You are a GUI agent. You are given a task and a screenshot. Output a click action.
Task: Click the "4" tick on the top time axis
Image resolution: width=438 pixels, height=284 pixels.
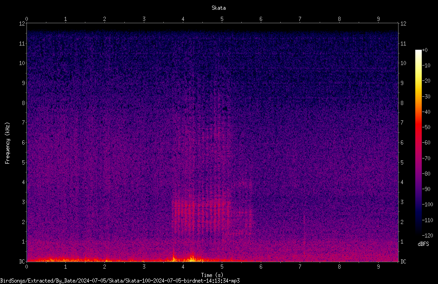pos(183,19)
